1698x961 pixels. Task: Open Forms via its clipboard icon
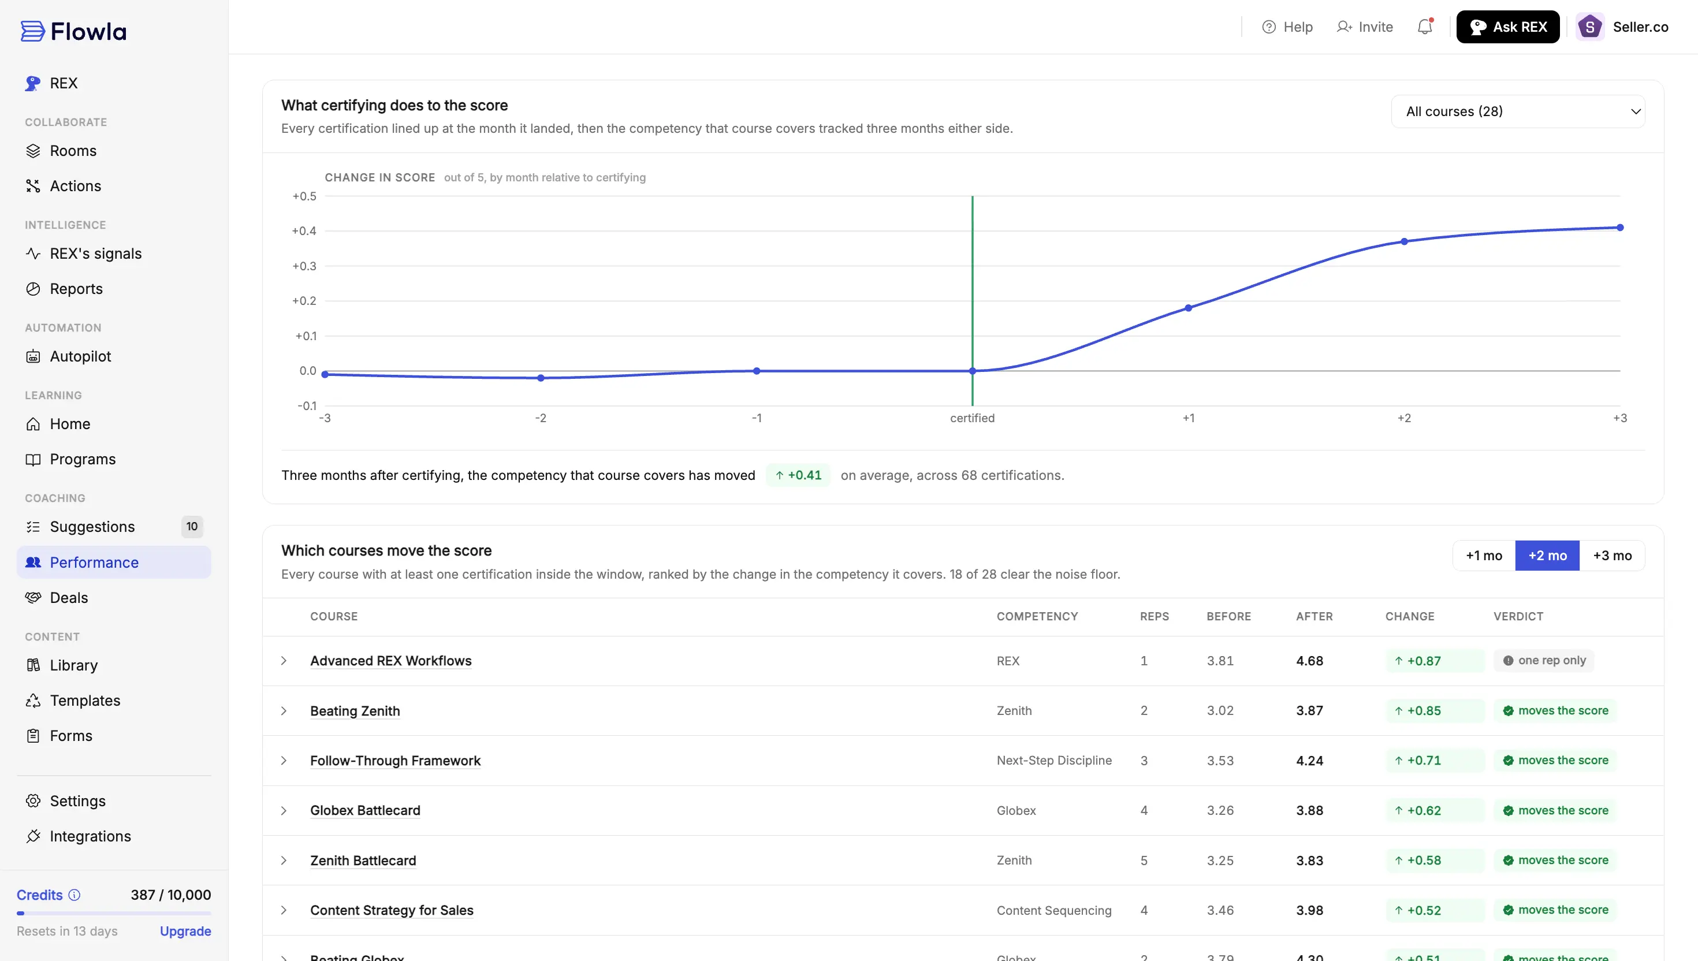[x=33, y=736]
